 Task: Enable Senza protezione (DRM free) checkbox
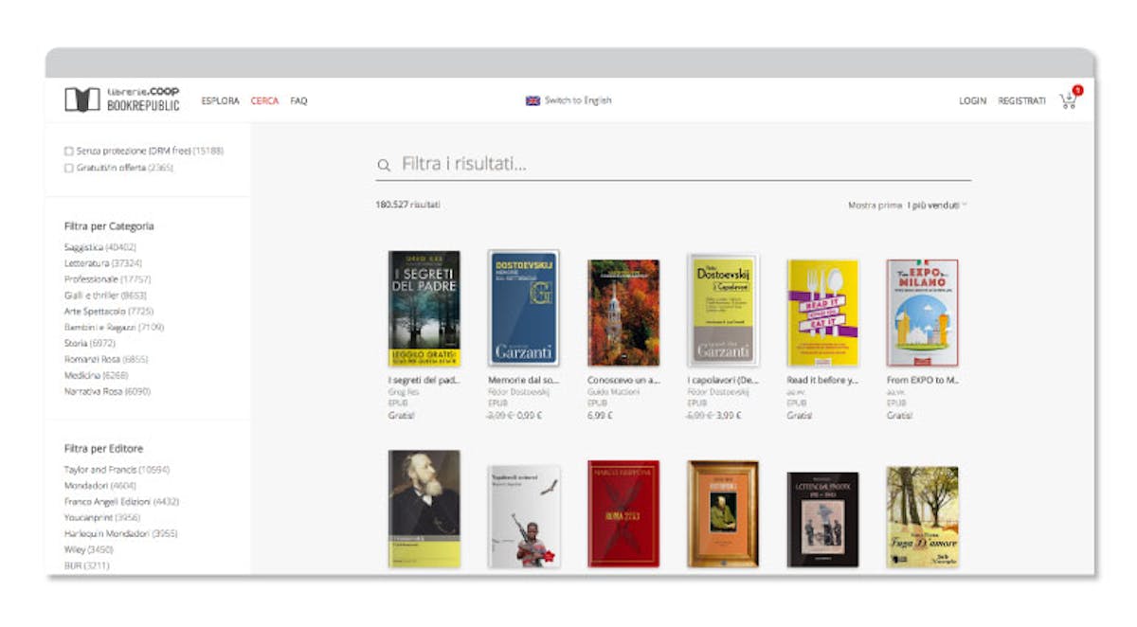[x=68, y=151]
